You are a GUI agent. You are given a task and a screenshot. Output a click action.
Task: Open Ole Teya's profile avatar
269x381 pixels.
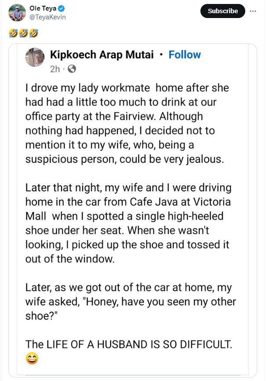(x=17, y=12)
